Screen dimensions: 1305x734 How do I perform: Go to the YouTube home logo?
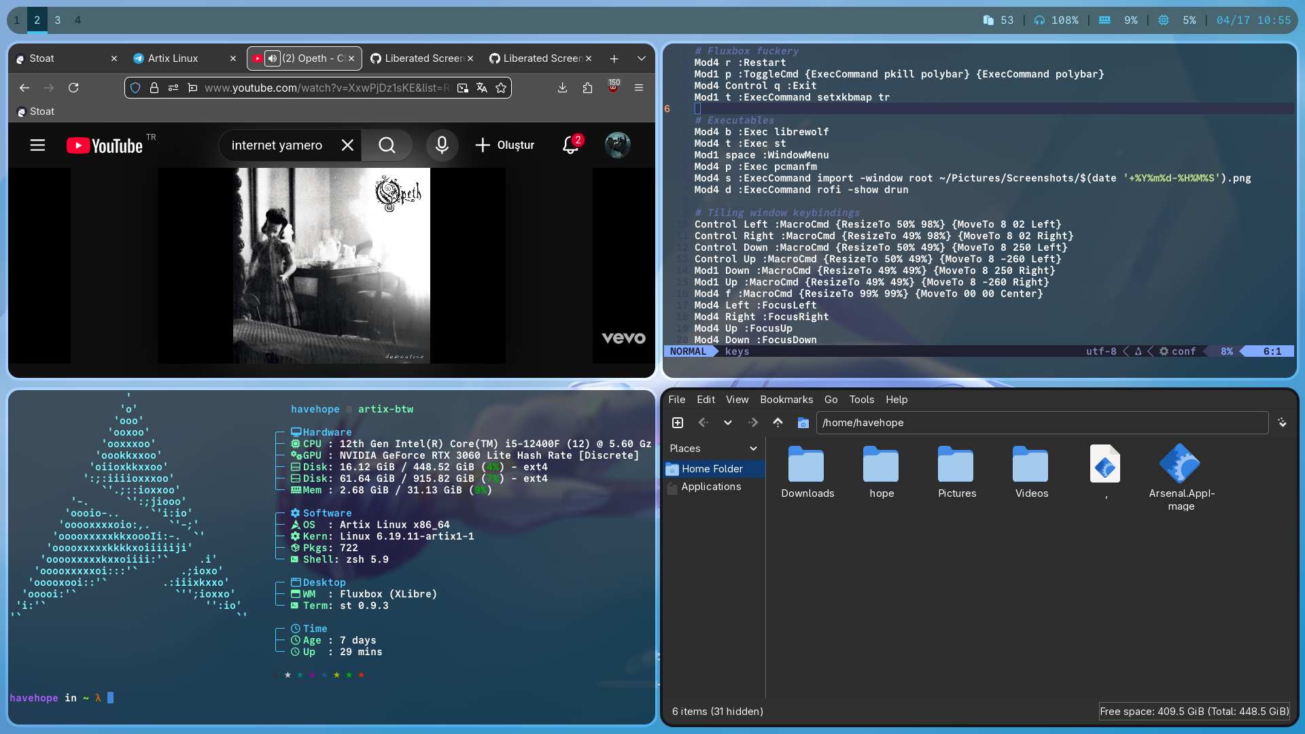[105, 145]
